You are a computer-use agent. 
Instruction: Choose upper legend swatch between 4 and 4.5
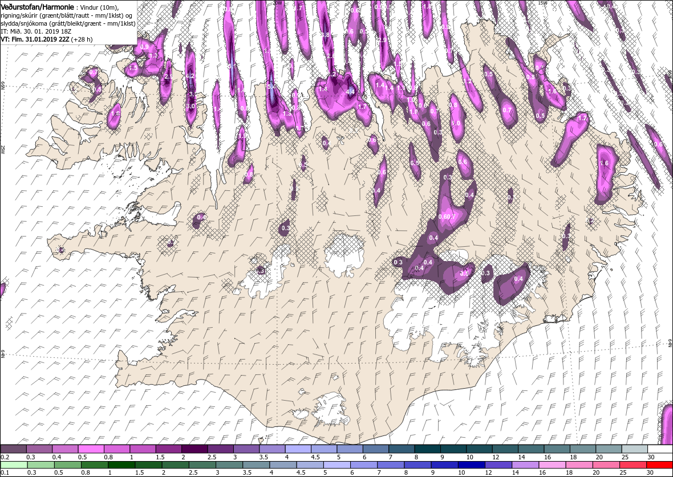298,449
